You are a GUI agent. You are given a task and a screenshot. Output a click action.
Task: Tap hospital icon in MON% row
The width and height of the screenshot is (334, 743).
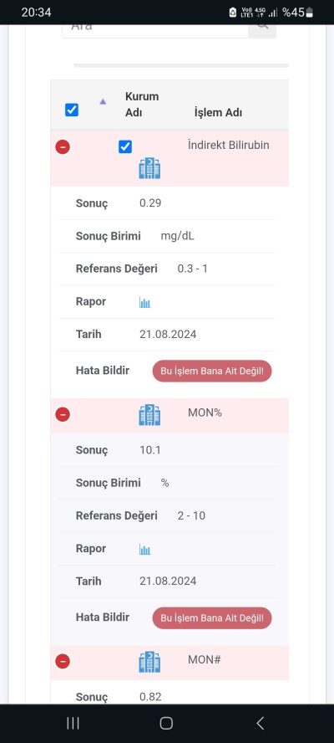[149, 415]
